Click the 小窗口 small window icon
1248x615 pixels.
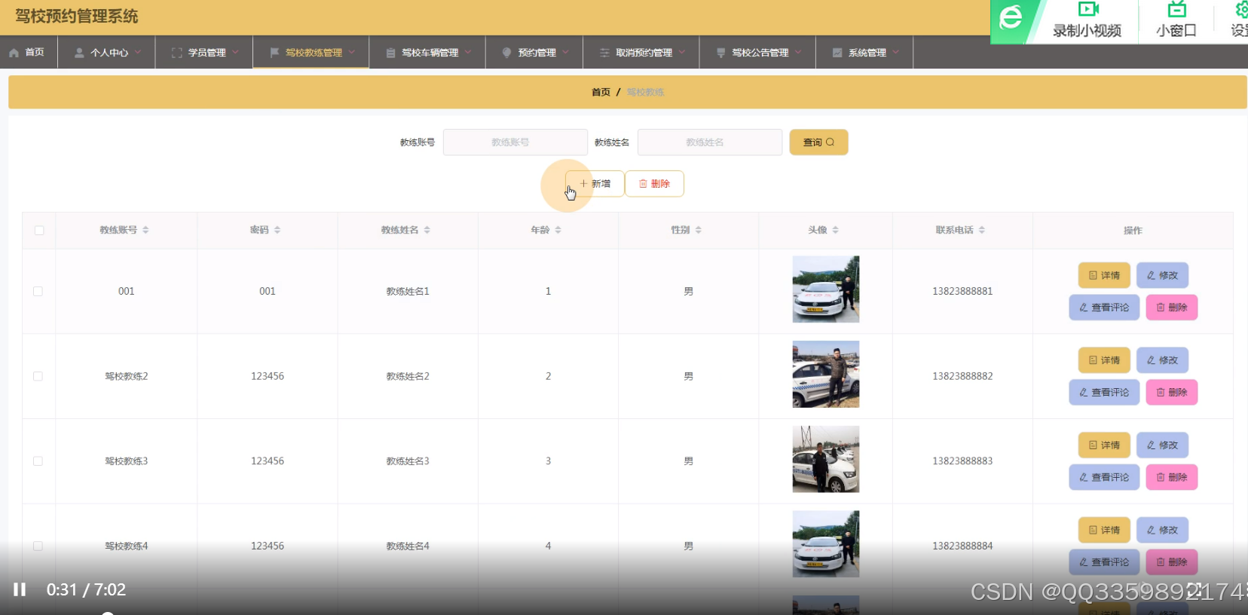pyautogui.click(x=1176, y=10)
